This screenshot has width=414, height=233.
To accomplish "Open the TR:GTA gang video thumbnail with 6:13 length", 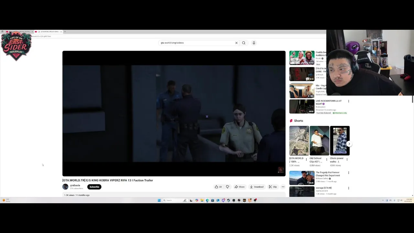I will click(302, 74).
